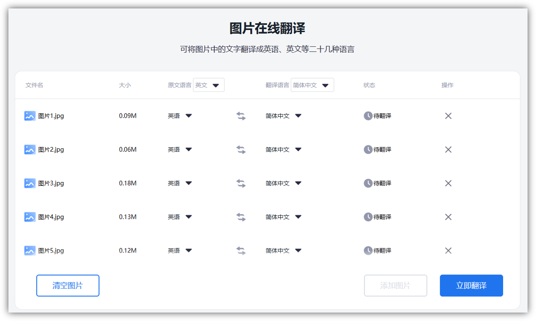Viewport: 536px width, 321px height.
Task: Expand target language dropdown for 图片4.jpg
Action: 298,217
